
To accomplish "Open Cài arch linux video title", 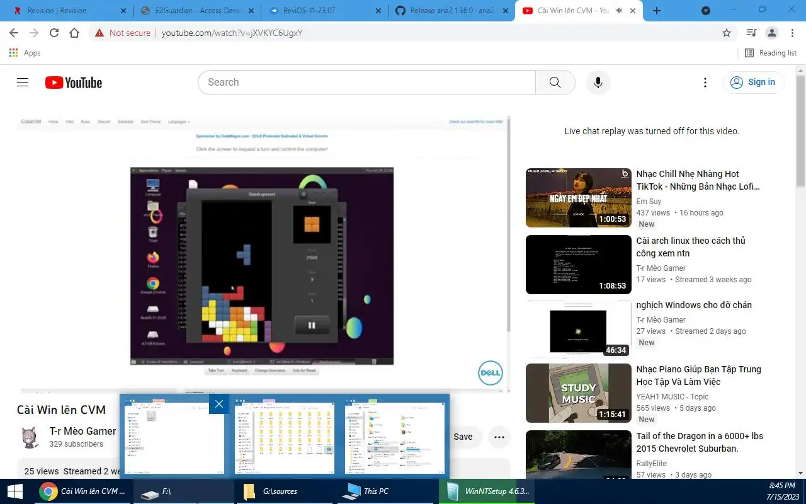I will coord(691,247).
